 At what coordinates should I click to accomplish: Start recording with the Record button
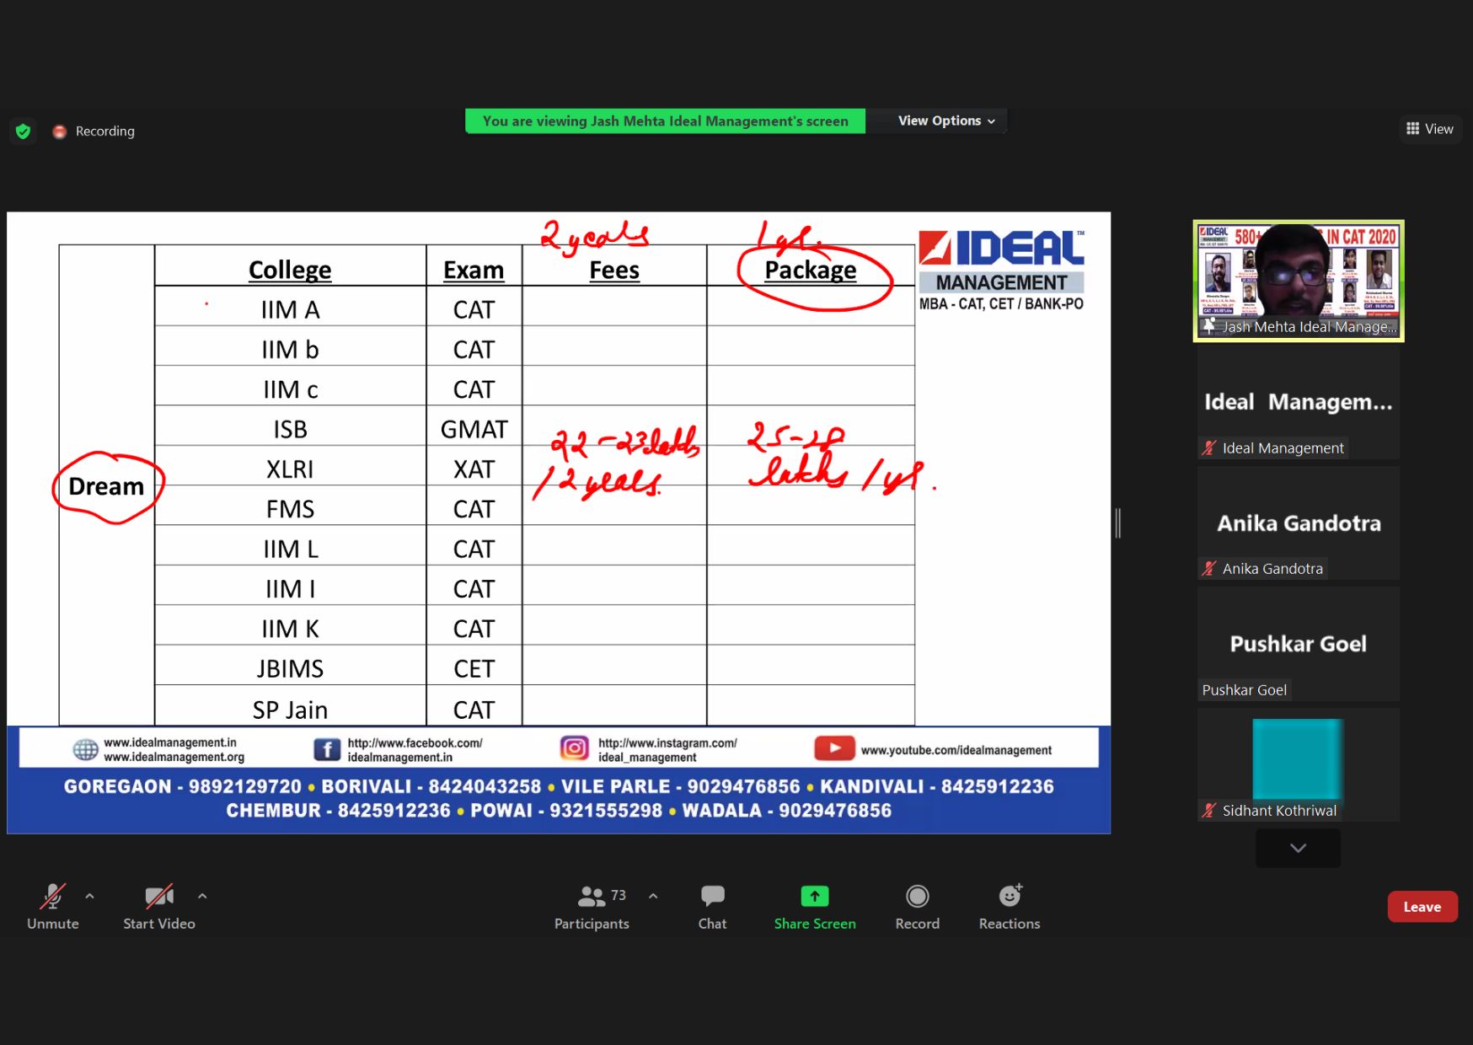click(917, 907)
